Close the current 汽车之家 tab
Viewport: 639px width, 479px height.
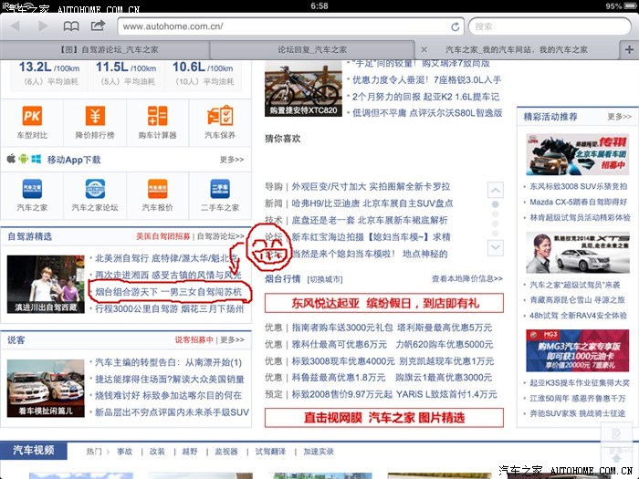424,49
